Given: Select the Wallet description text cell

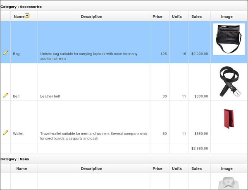Looking at the screenshot, I should coord(94,136).
